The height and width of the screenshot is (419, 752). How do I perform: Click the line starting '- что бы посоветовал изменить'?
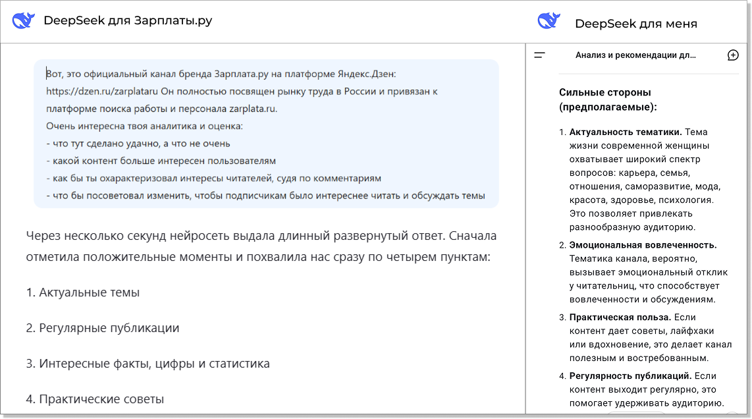click(x=265, y=196)
